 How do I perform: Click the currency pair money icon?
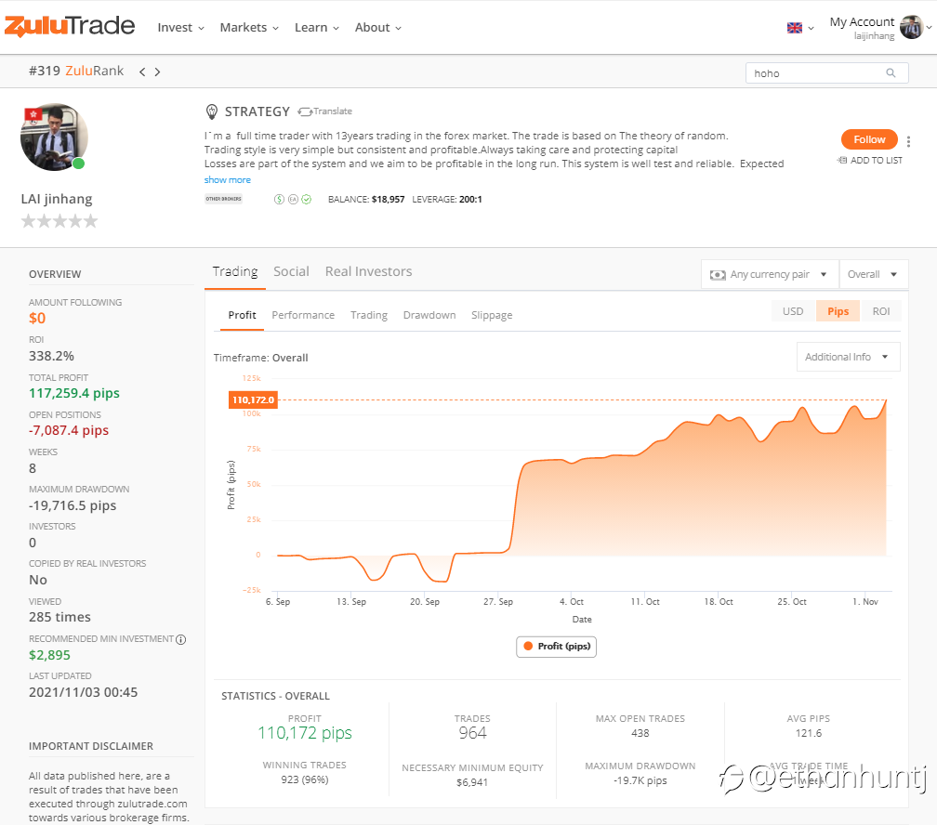coord(718,275)
